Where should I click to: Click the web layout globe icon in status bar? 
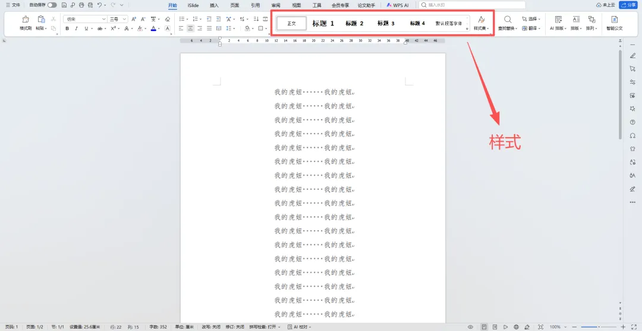516,327
